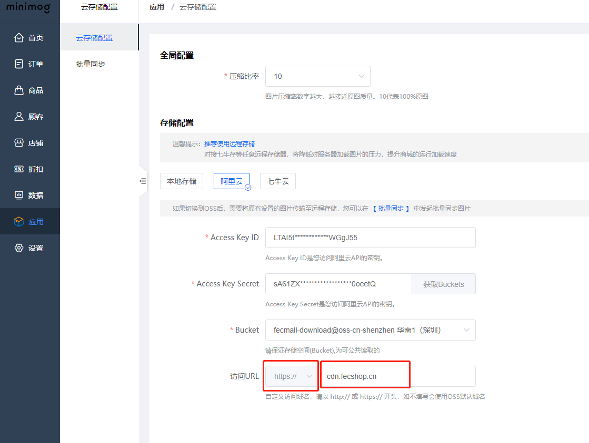Click the 云存储配置 breadcrumb text
589x443 pixels.
click(x=198, y=7)
